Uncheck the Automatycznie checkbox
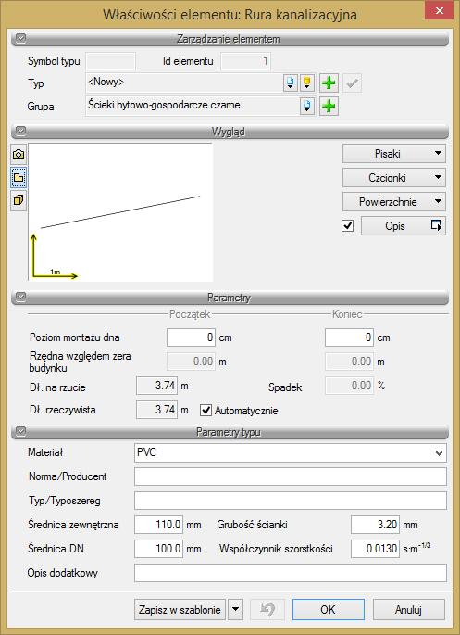This screenshot has height=635, width=460. (x=205, y=411)
